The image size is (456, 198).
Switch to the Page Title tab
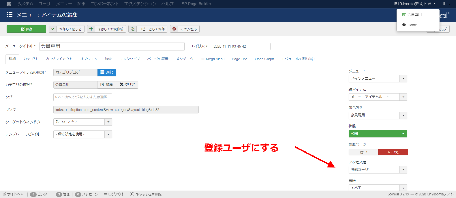[240, 59]
